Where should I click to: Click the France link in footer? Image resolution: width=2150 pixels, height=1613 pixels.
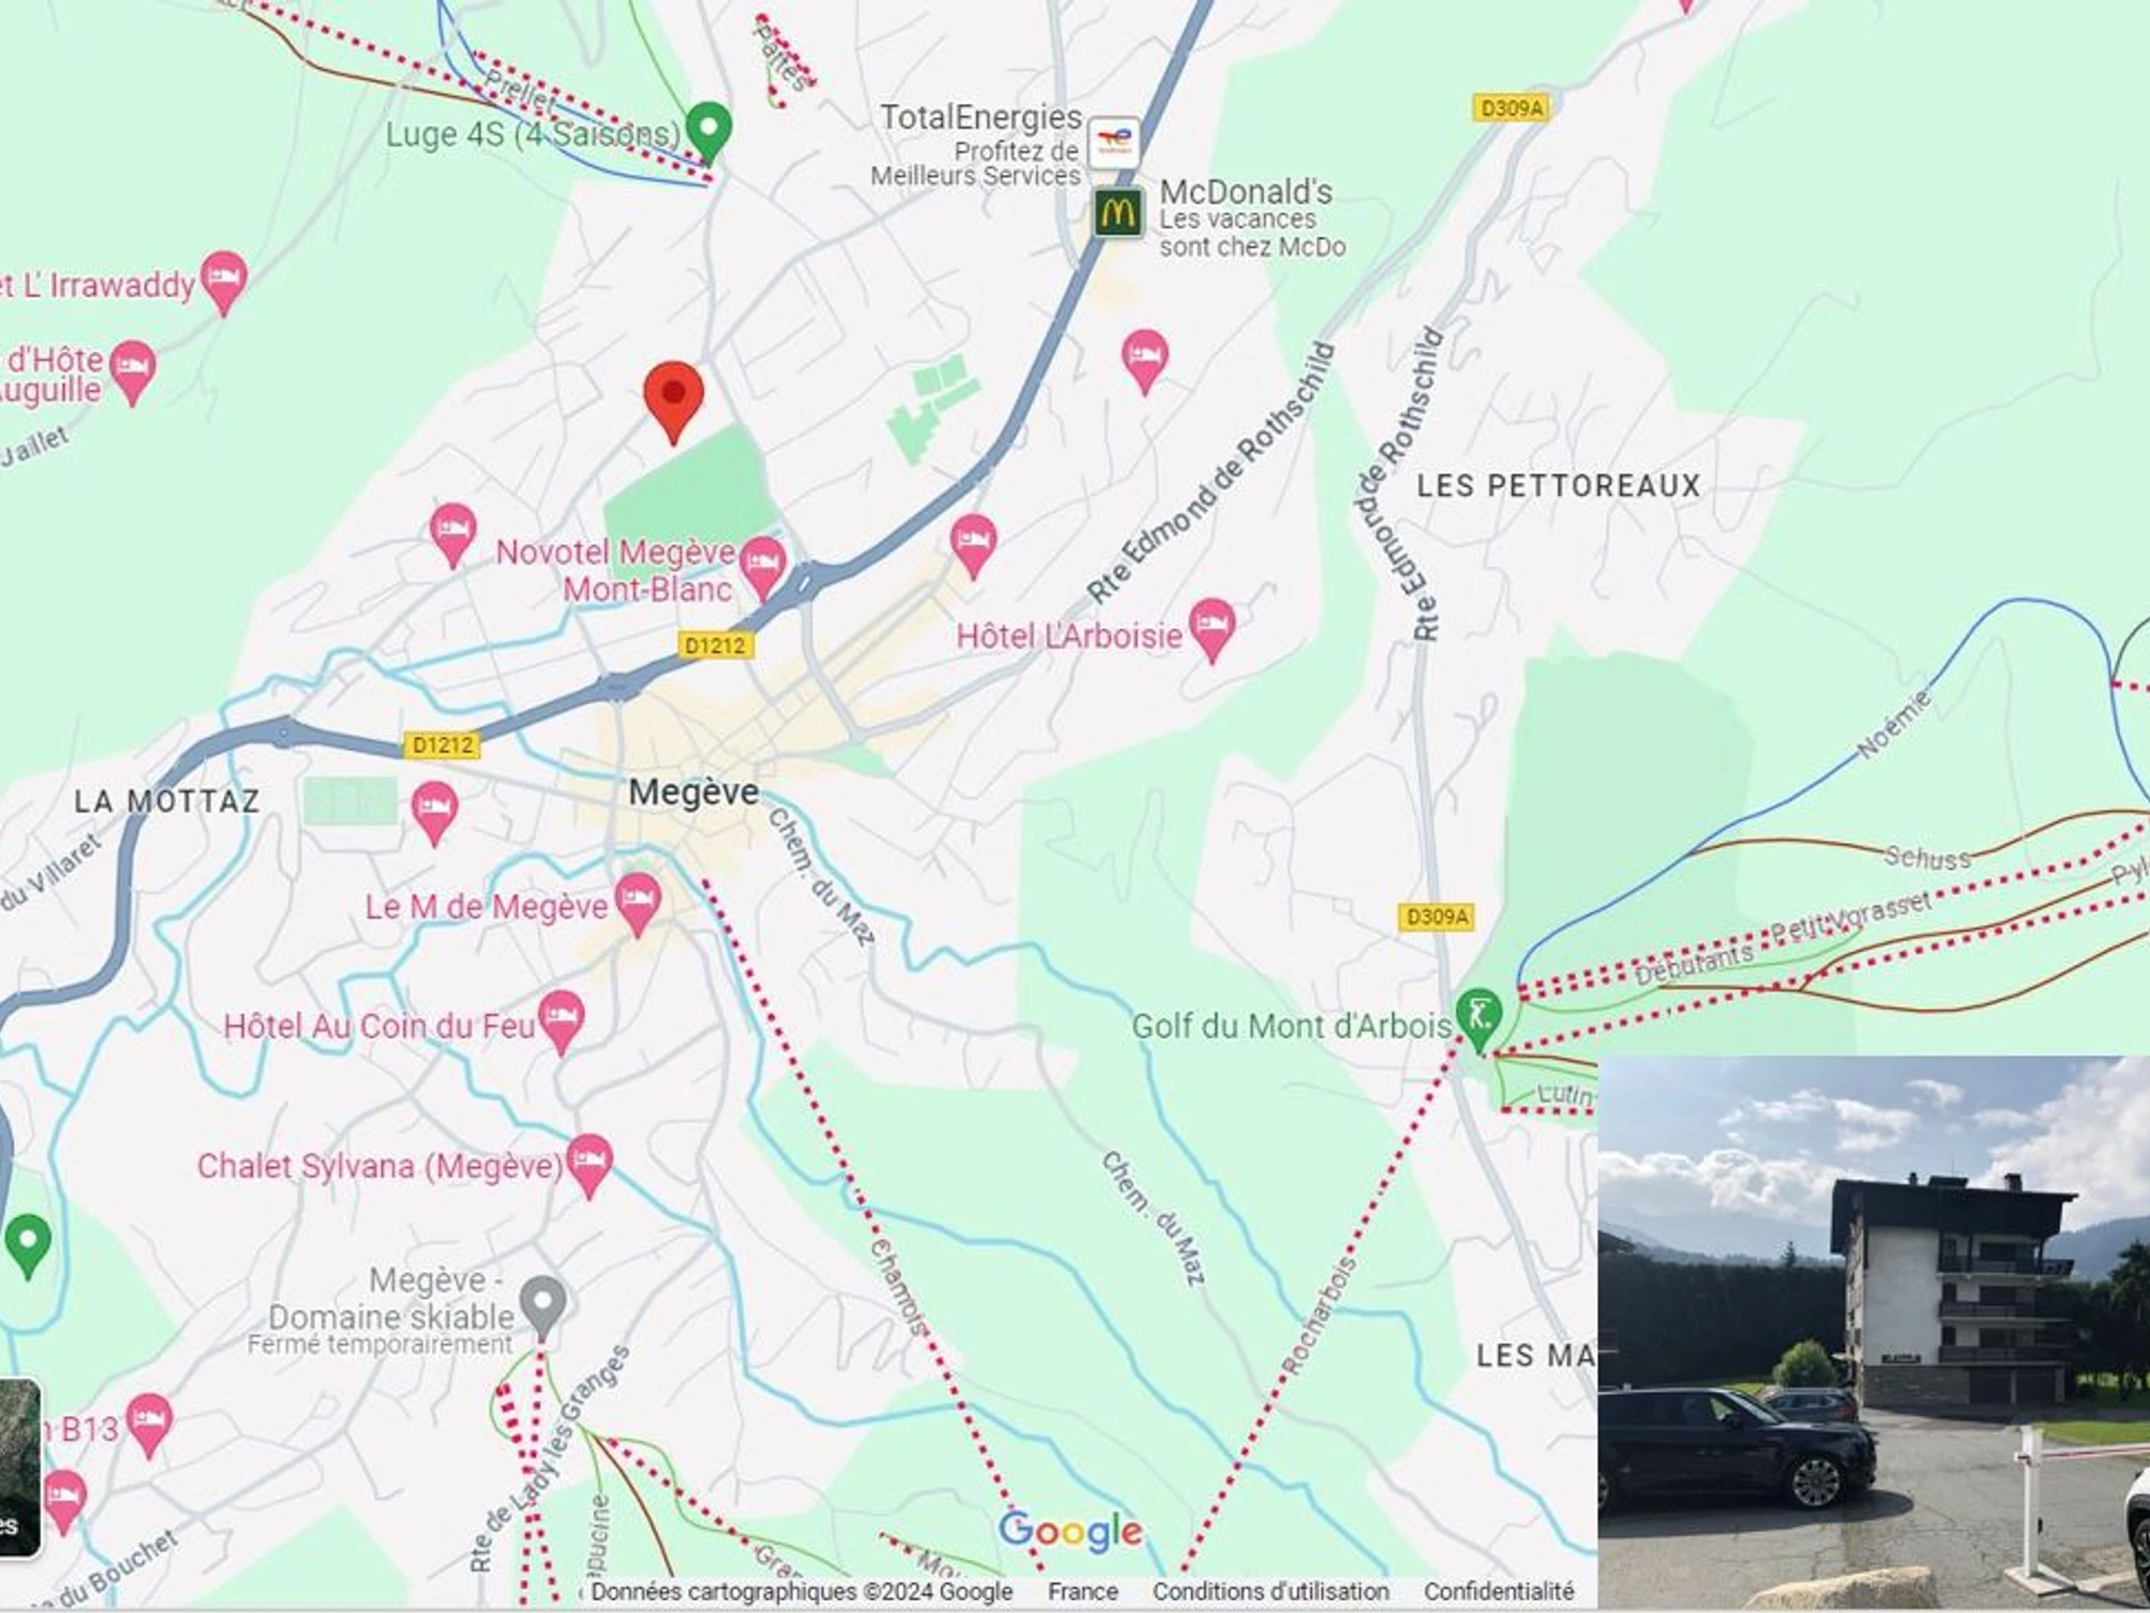pyautogui.click(x=1083, y=1591)
